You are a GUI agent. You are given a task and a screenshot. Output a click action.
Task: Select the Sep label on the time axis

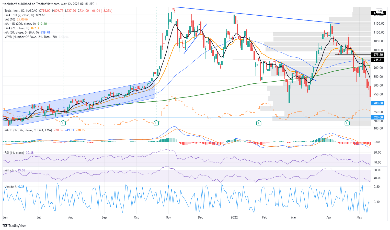point(104,217)
